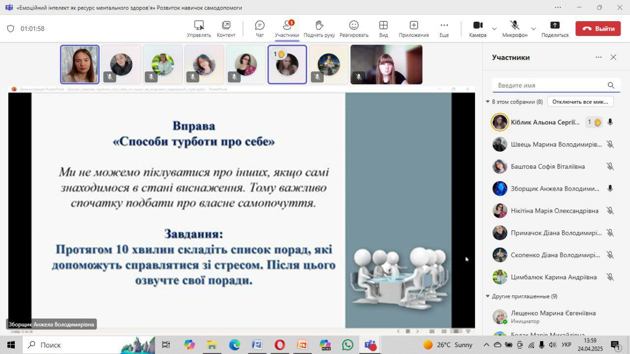Switch to the Participants (Участники) tab
The height and width of the screenshot is (354, 630).
tap(287, 29)
